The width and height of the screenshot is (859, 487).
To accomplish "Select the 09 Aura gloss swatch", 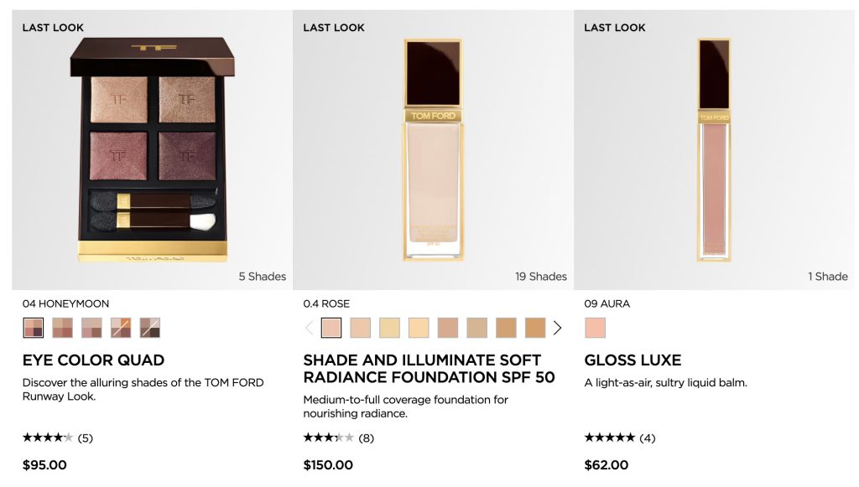I will point(595,328).
